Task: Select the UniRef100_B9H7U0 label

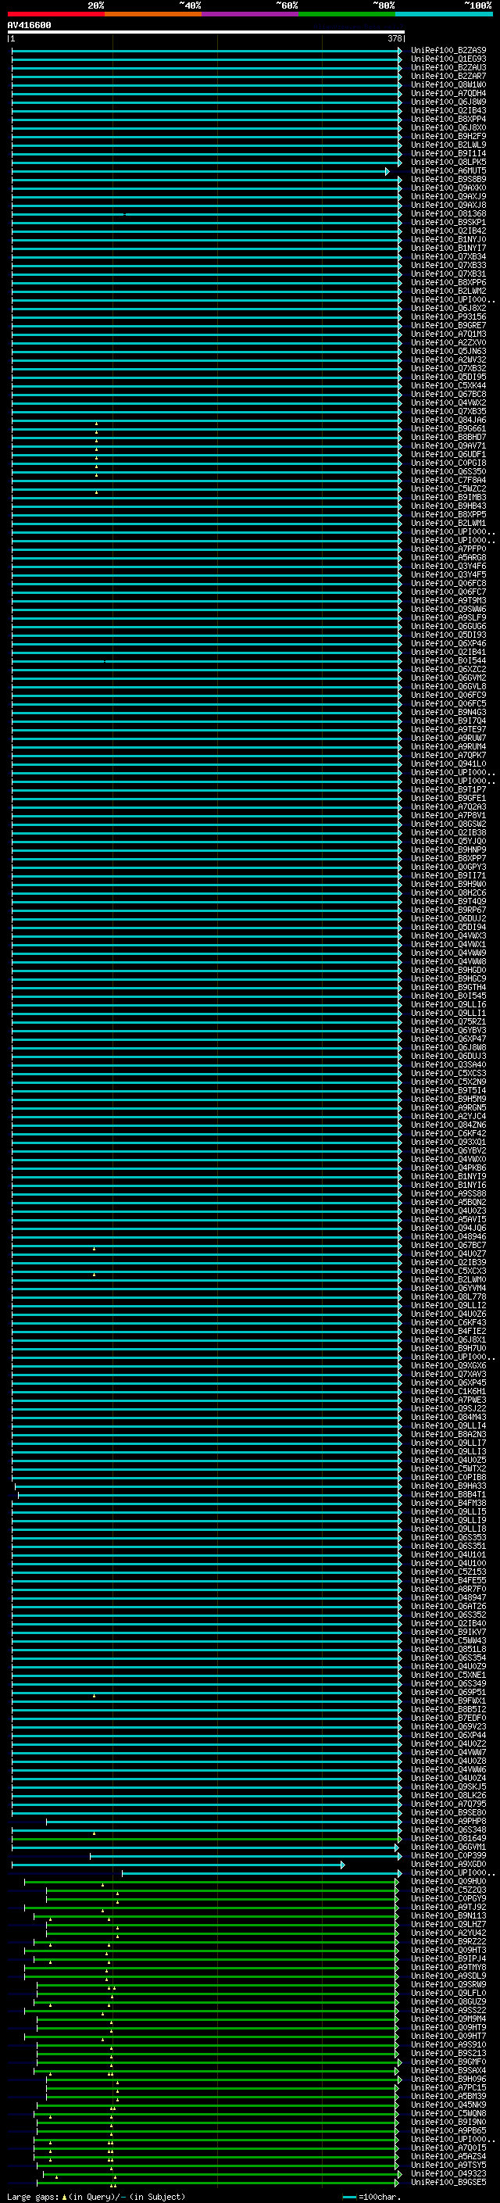Action: pyautogui.click(x=448, y=1348)
